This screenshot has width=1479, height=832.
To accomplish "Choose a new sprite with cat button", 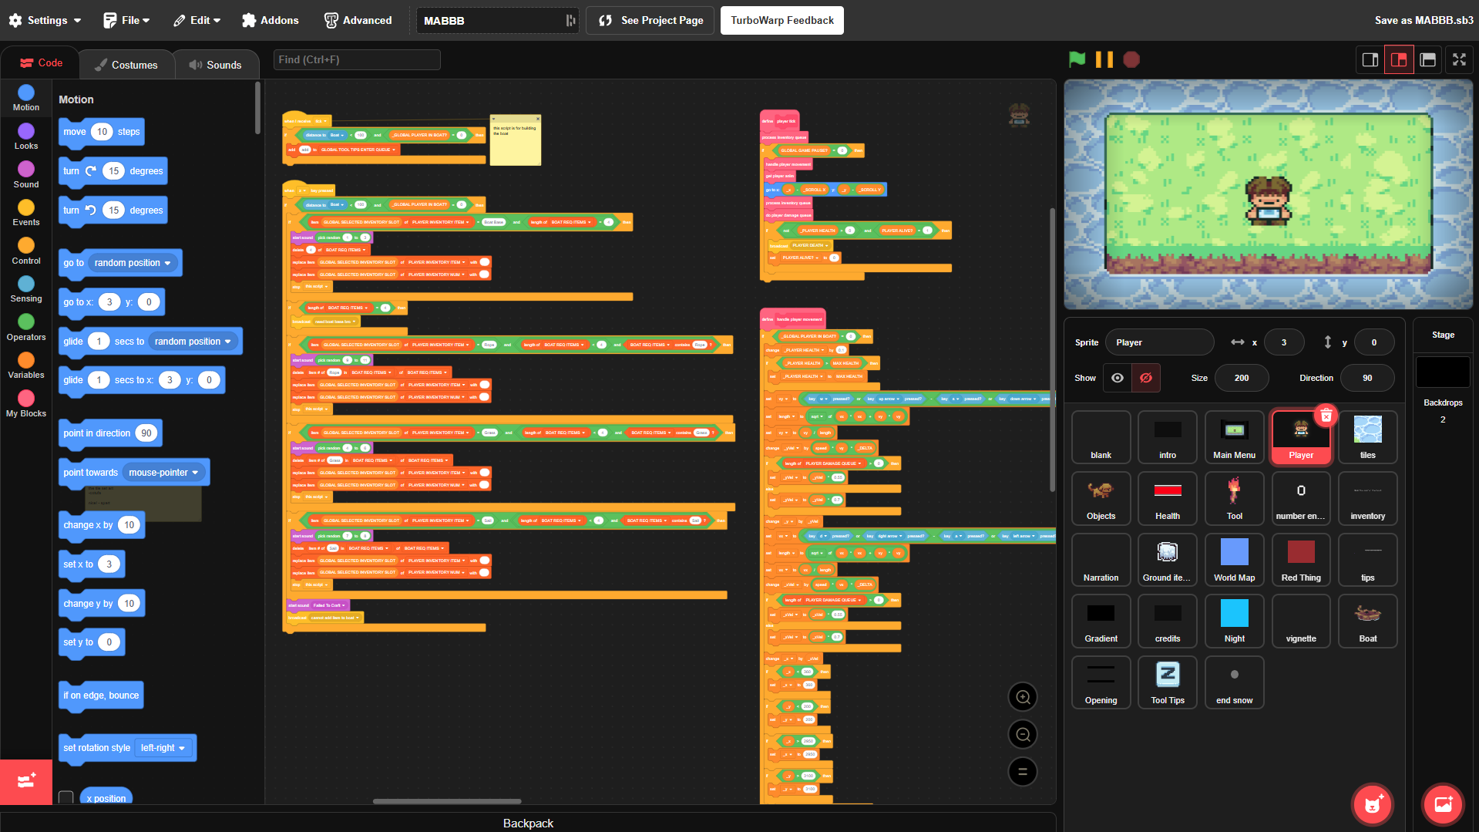I will click(x=1373, y=804).
